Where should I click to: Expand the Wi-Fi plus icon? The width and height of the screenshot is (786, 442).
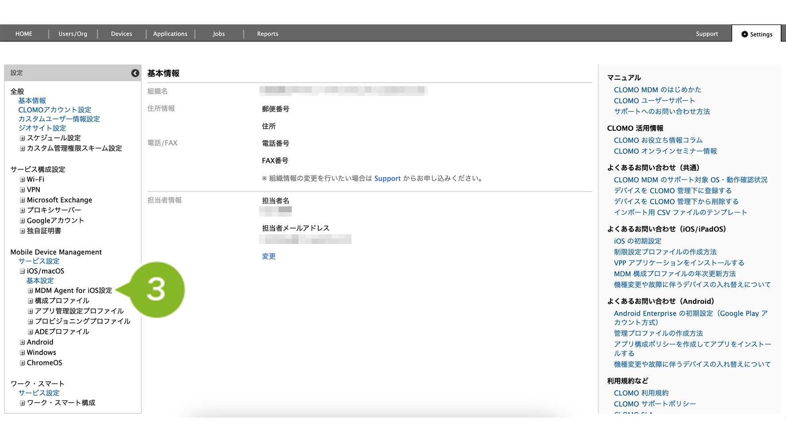coord(22,179)
